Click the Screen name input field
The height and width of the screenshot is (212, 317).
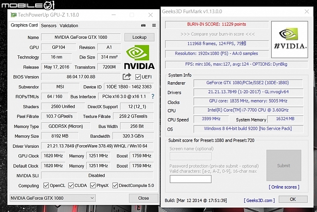pos(190,156)
